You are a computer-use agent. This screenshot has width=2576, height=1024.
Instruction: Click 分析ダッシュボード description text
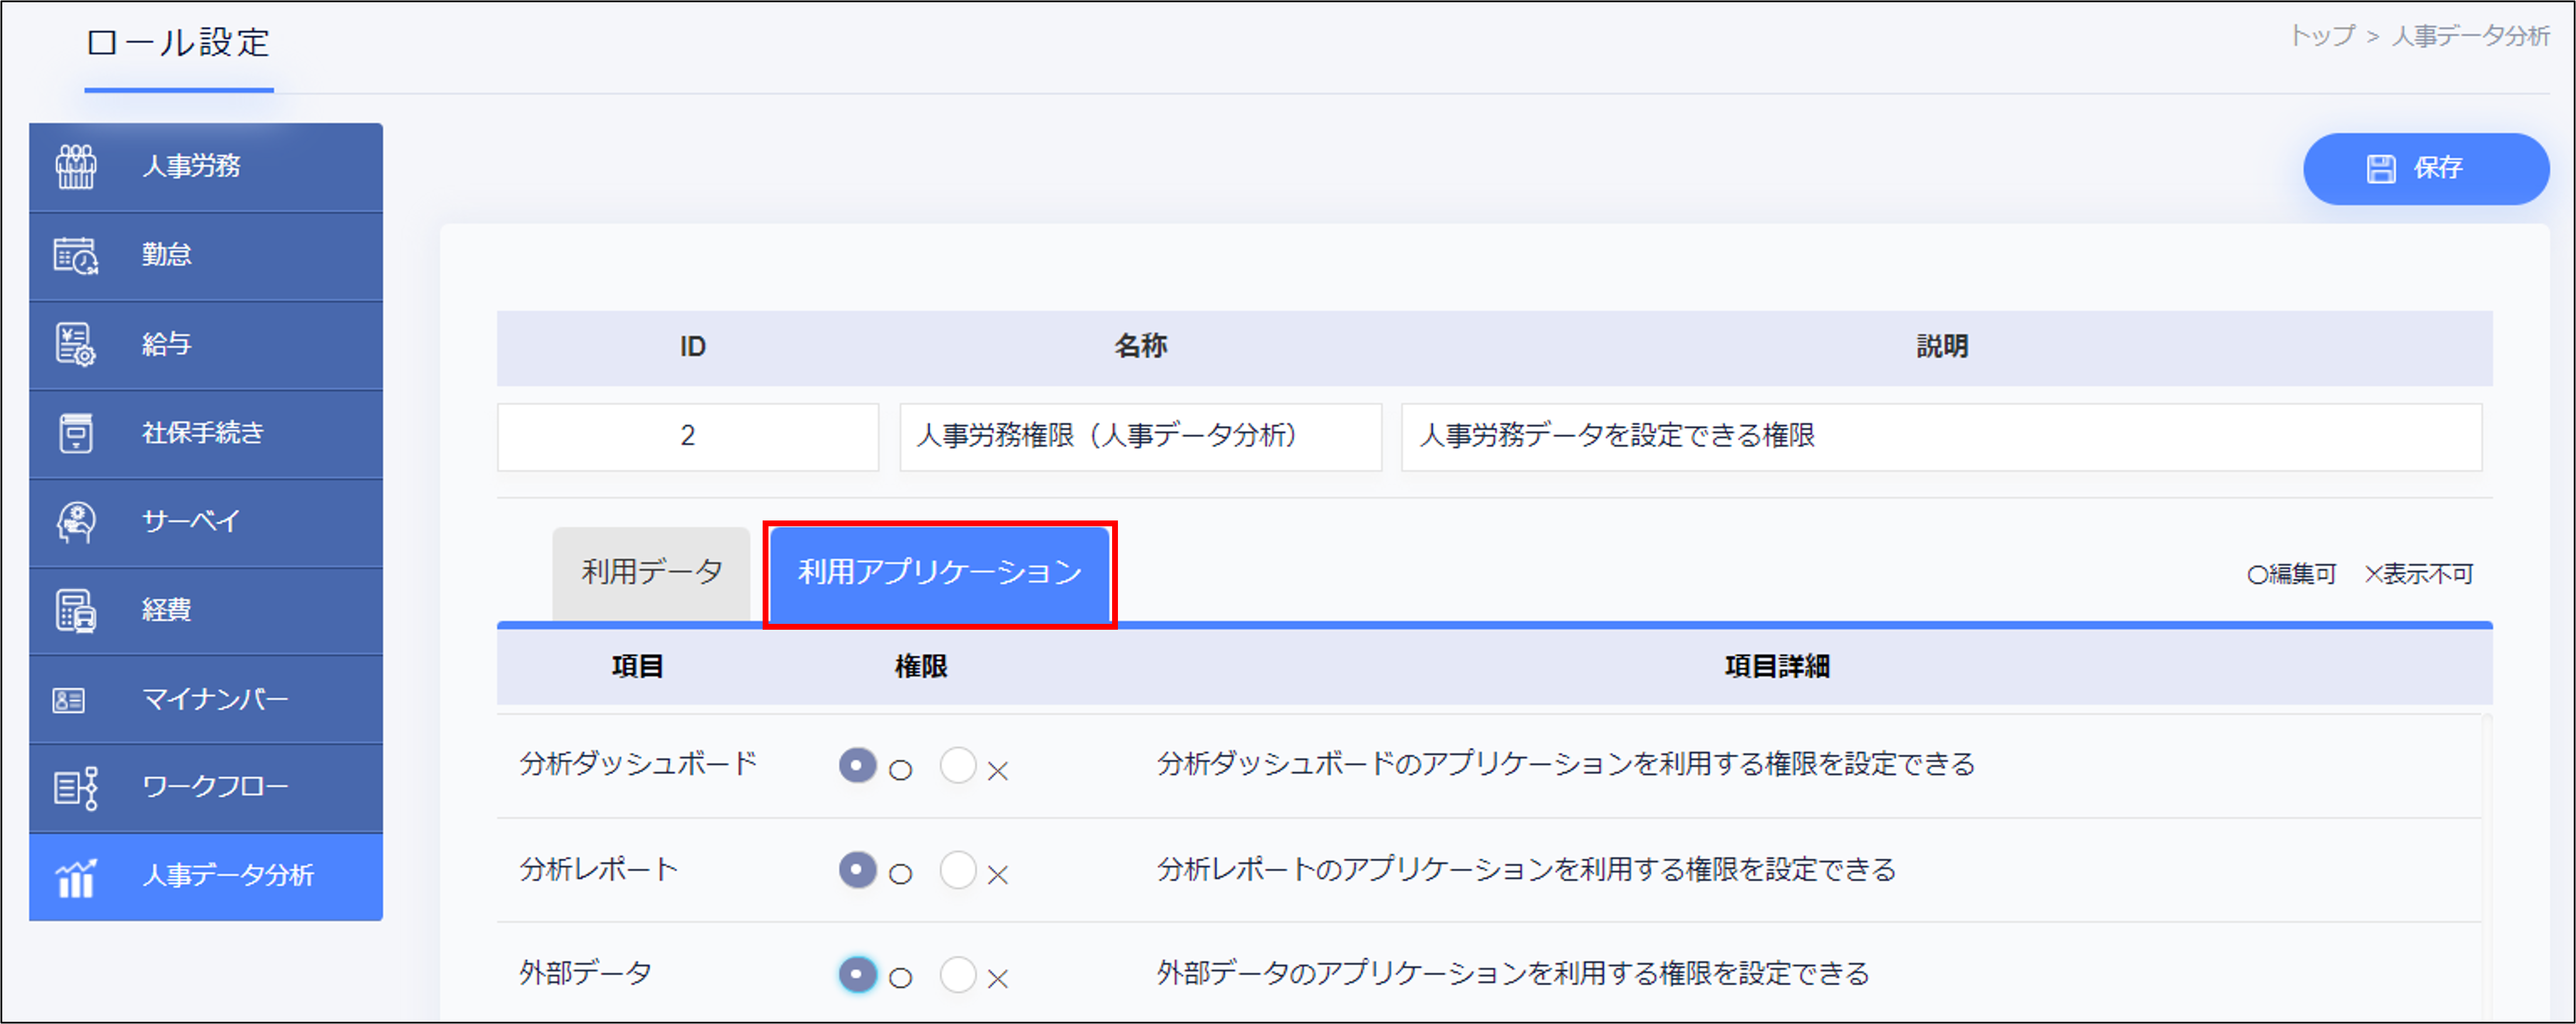[1566, 764]
